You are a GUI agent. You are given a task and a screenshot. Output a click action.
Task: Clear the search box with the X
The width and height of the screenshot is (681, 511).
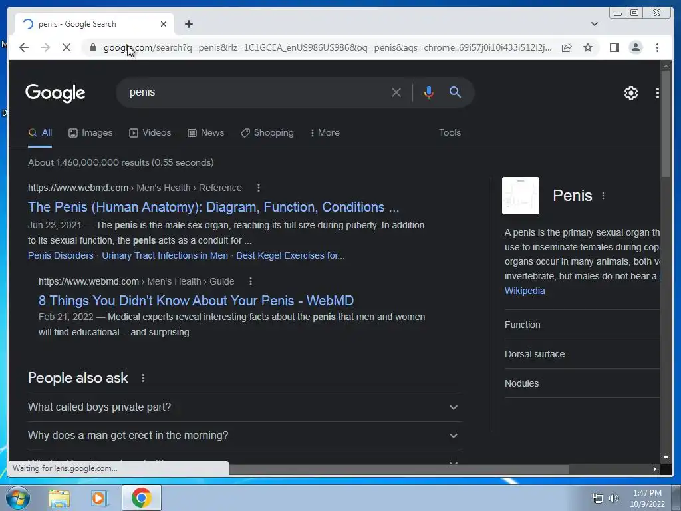point(396,92)
